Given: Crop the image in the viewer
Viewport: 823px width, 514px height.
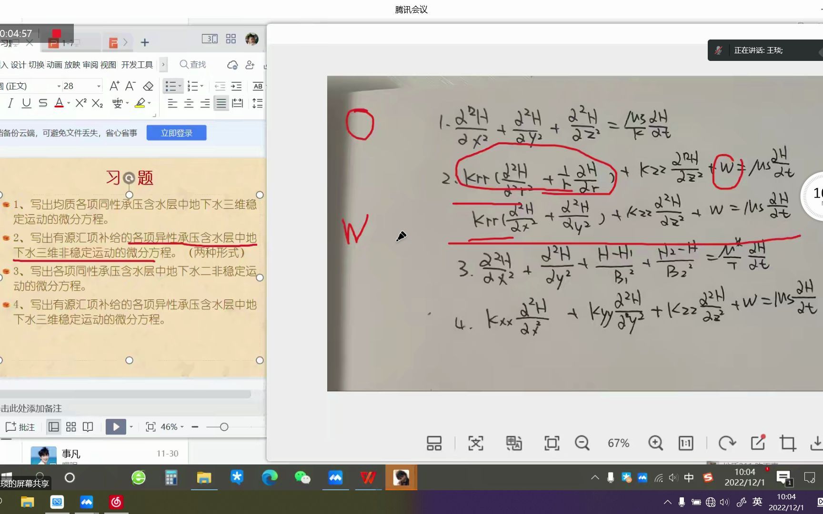Looking at the screenshot, I should (x=788, y=443).
